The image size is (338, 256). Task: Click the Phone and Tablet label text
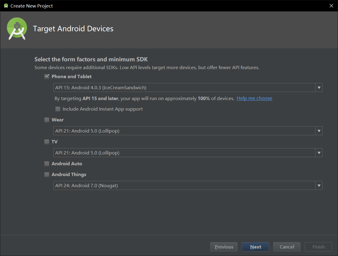point(72,77)
